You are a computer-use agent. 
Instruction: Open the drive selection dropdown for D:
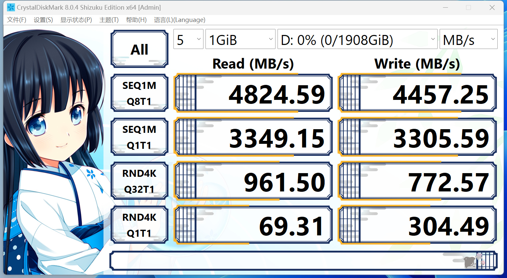tap(357, 39)
